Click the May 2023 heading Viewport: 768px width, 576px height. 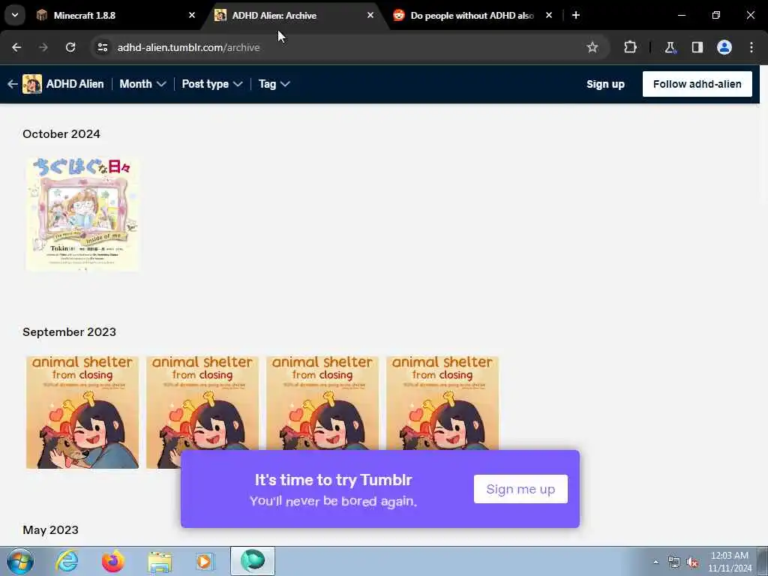(x=50, y=530)
